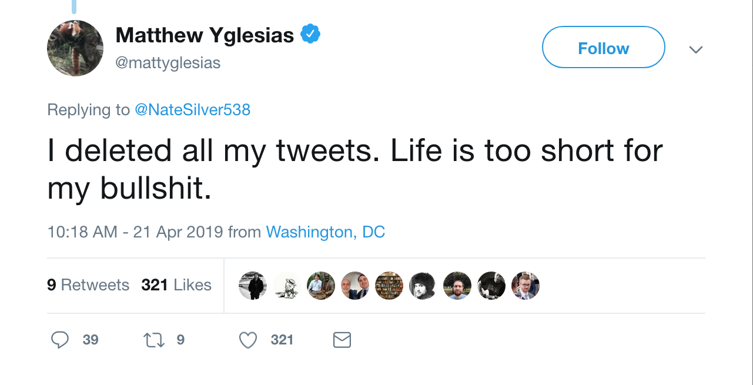Click the Washington, DC location link
Screen dimensions: 753x385
tap(326, 232)
